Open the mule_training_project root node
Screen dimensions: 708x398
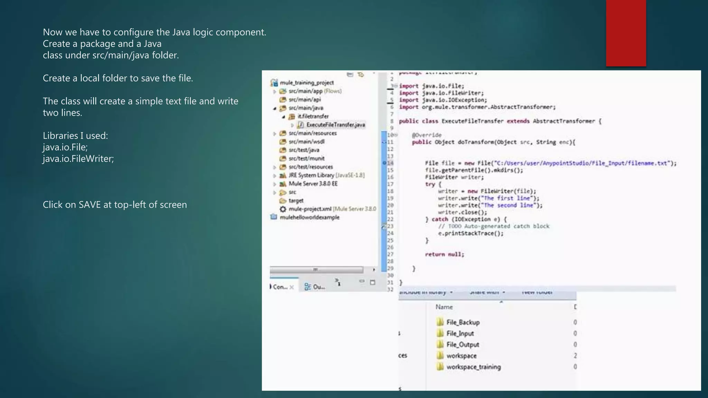[x=306, y=83]
